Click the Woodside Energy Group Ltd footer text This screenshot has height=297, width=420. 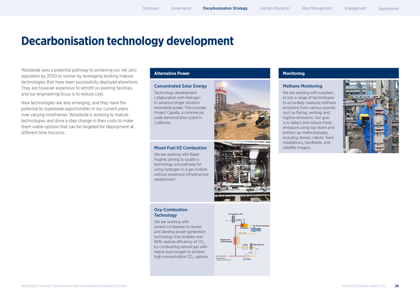(363, 286)
